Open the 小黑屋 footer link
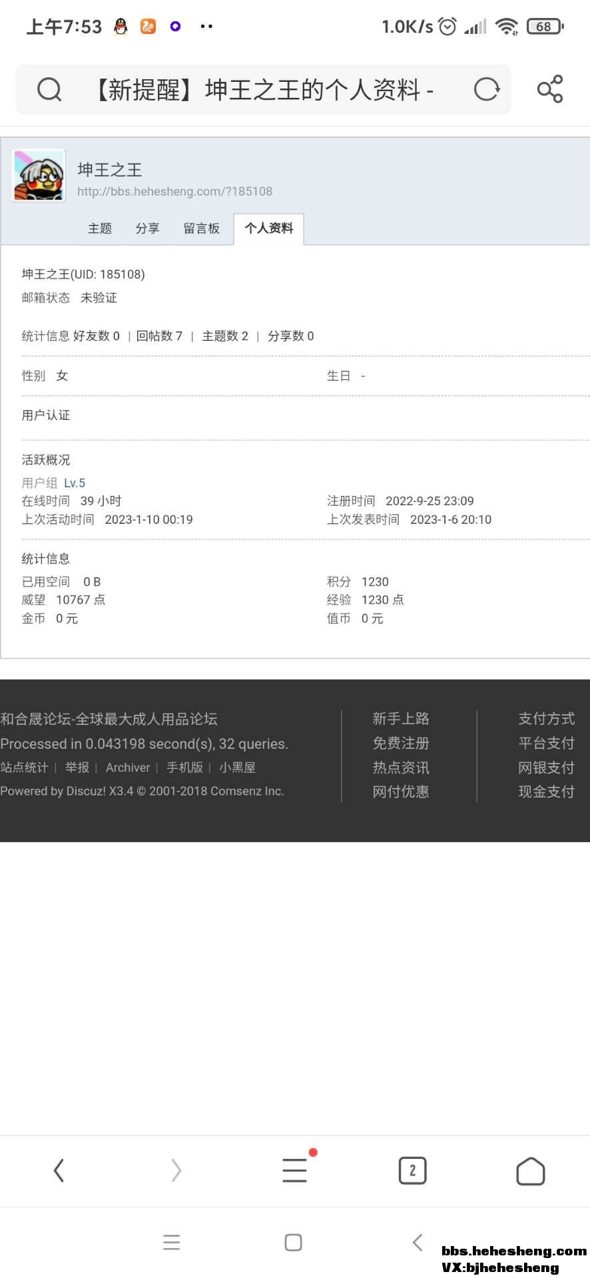Image resolution: width=590 pixels, height=1278 pixels. 238,767
